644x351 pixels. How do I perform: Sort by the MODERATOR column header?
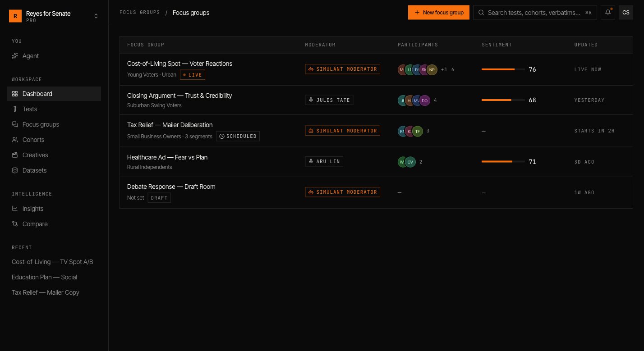pyautogui.click(x=320, y=45)
